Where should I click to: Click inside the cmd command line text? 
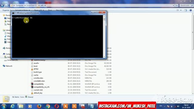22,18
